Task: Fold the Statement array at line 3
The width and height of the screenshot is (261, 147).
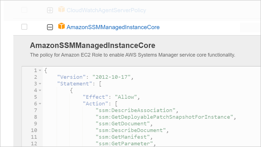Action: (40, 84)
